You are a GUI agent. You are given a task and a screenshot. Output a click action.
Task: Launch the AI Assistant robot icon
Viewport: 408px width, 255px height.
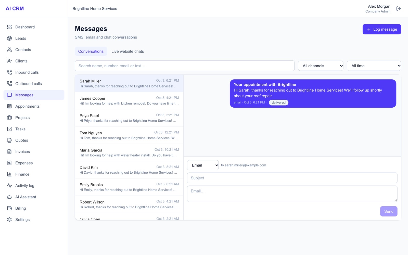click(x=9, y=197)
